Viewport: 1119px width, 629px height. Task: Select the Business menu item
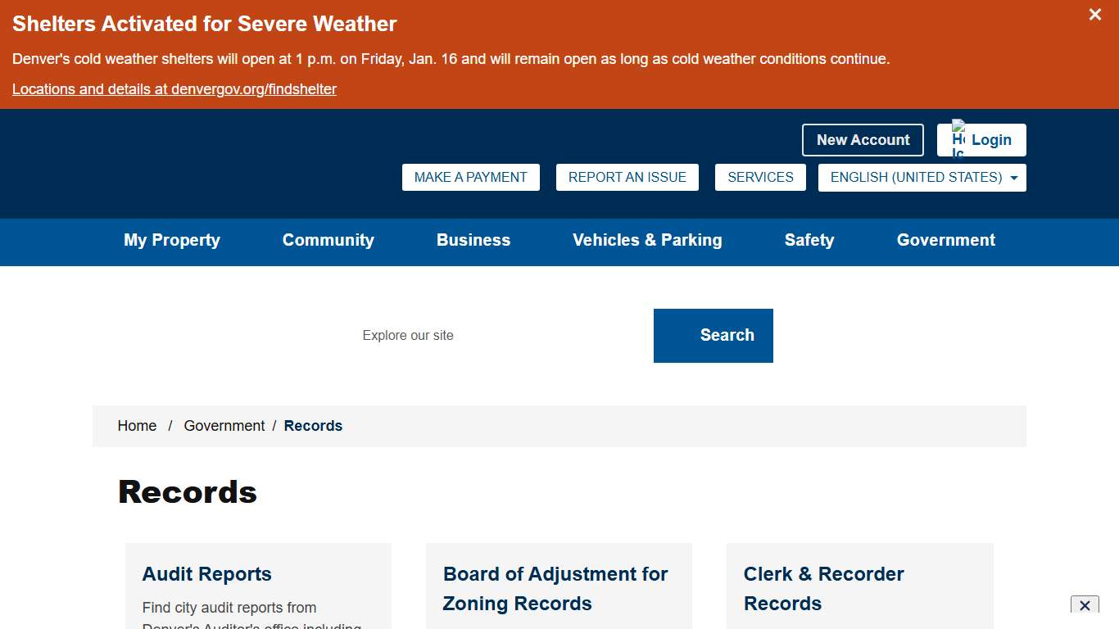[x=473, y=240]
